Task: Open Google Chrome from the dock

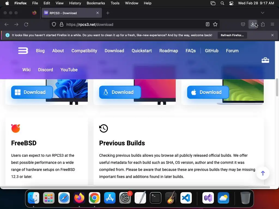Action: (x=95, y=198)
